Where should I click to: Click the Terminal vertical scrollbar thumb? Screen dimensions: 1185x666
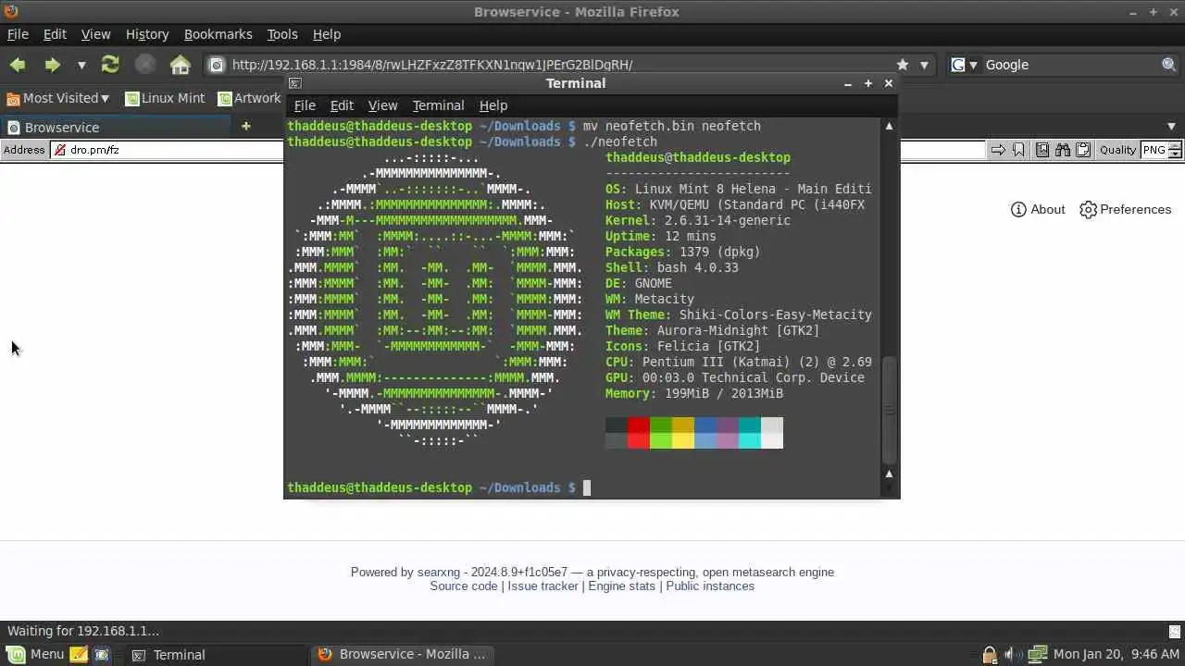889,411
